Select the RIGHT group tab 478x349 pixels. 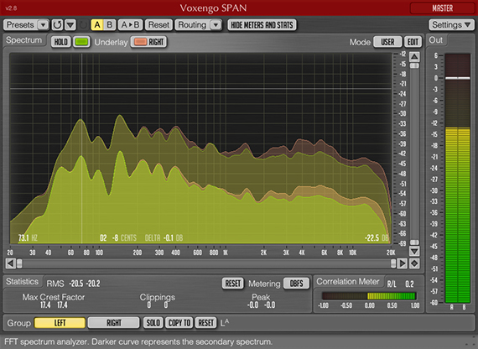click(x=114, y=323)
